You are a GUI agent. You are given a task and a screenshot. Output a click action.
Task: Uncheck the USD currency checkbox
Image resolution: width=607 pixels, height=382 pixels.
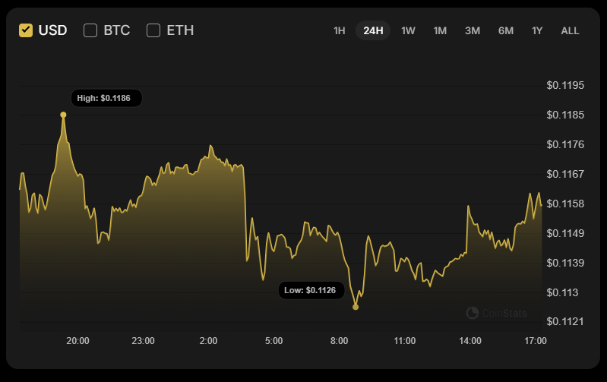point(26,30)
